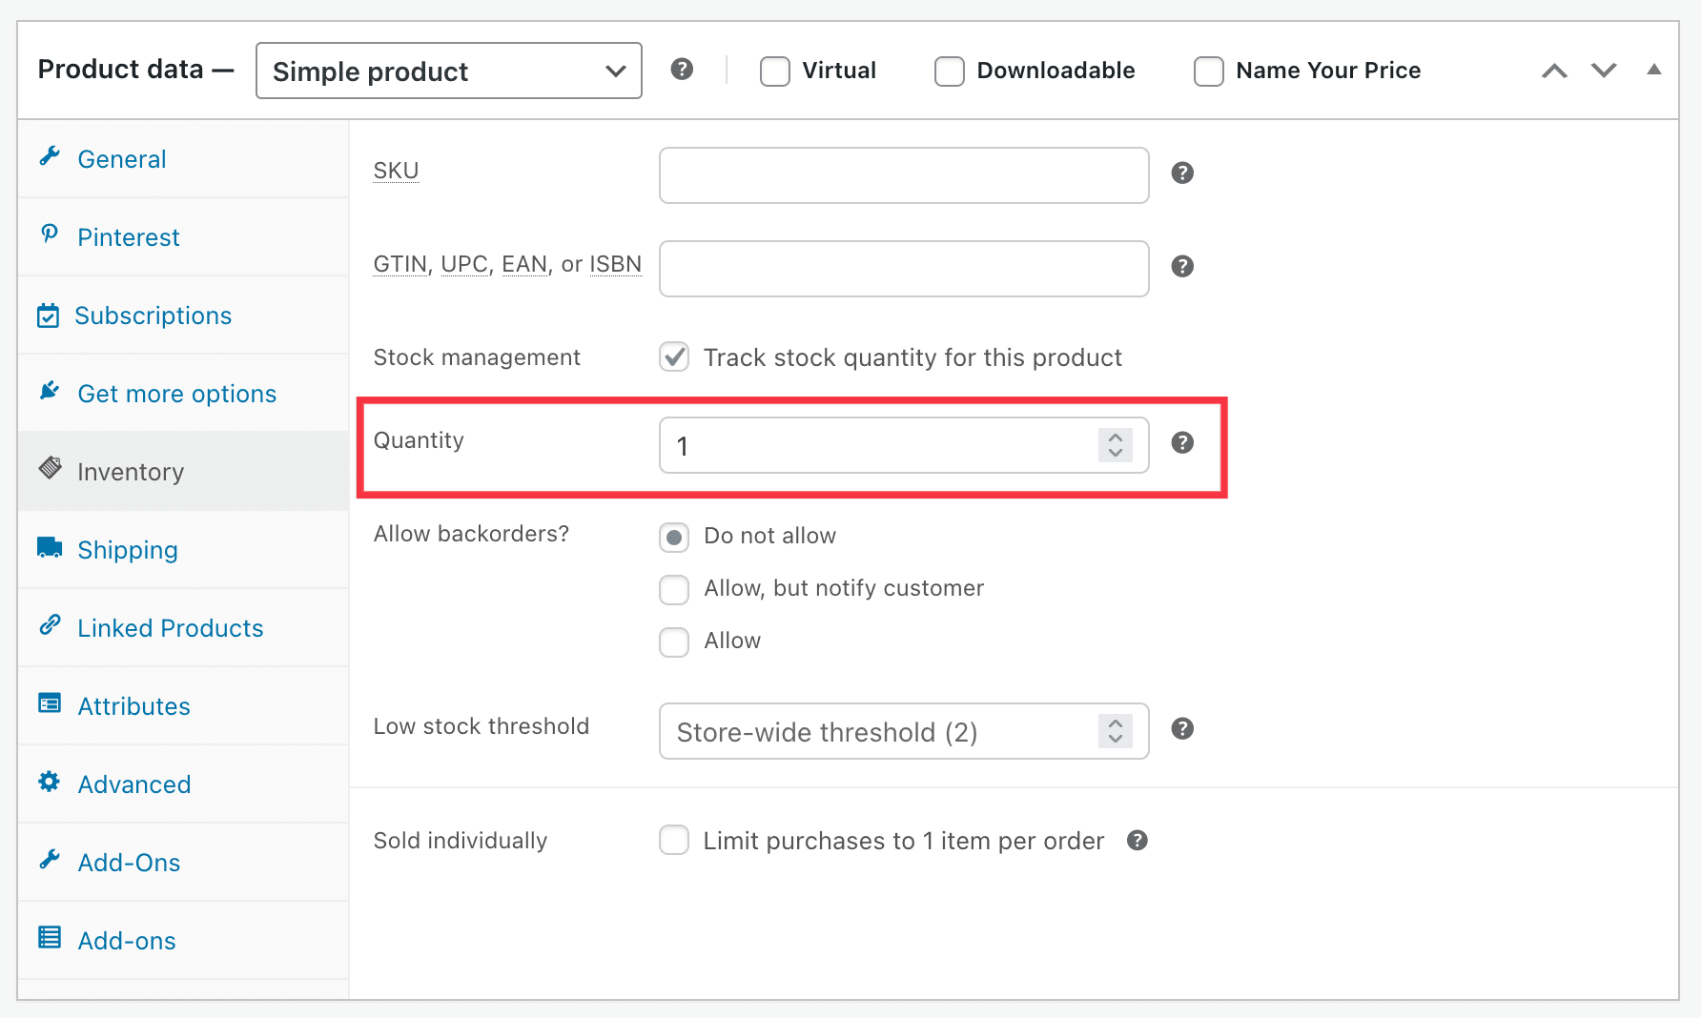Click the Pinterest icon in the sidebar
This screenshot has height=1018, width=1701.
click(51, 236)
